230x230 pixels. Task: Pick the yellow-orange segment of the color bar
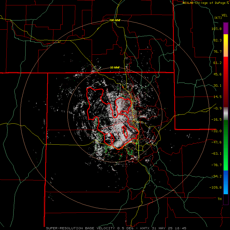(x=226, y=46)
